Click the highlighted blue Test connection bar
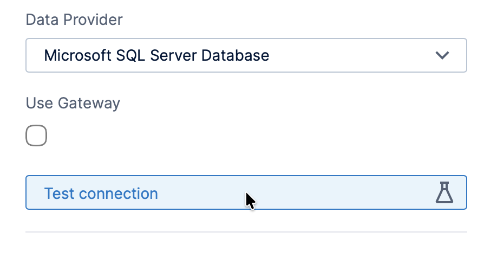This screenshot has width=497, height=258. pyautogui.click(x=246, y=192)
